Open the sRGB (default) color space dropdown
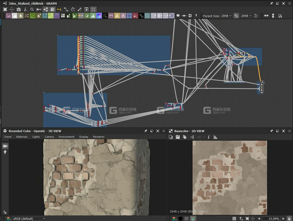Image resolution: width=293 pixels, height=221 pixels. click(x=29, y=219)
